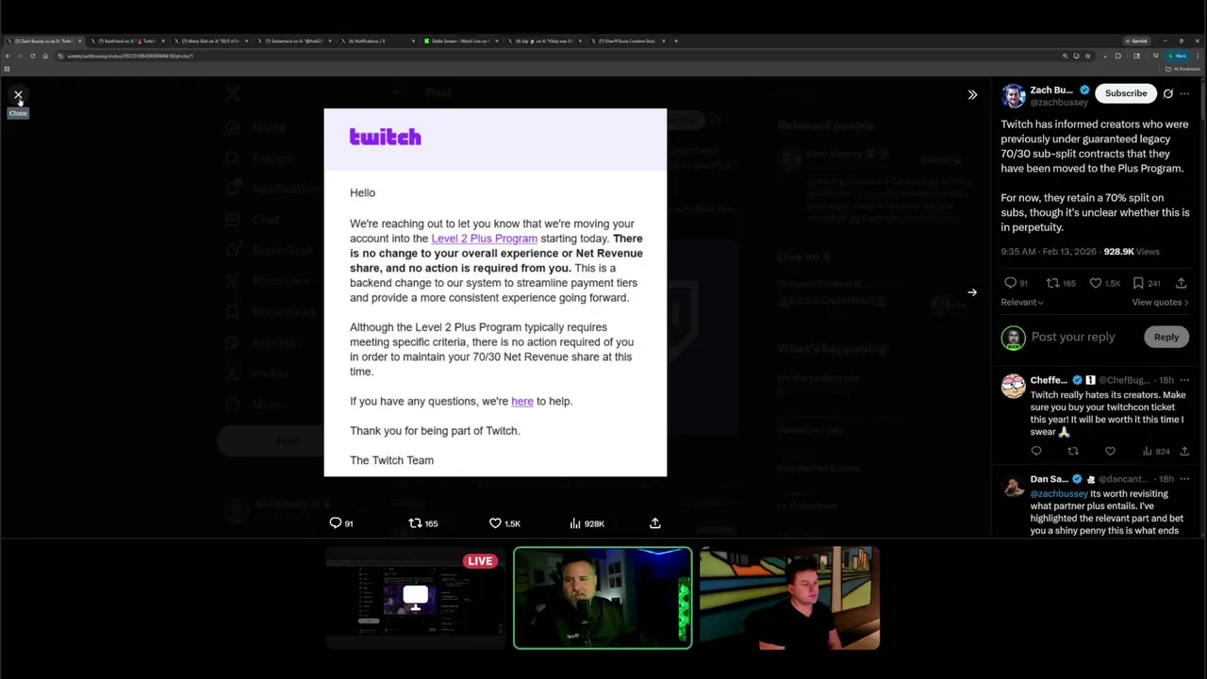Open the more options menu on Zach Bussey's post

pyautogui.click(x=1184, y=93)
